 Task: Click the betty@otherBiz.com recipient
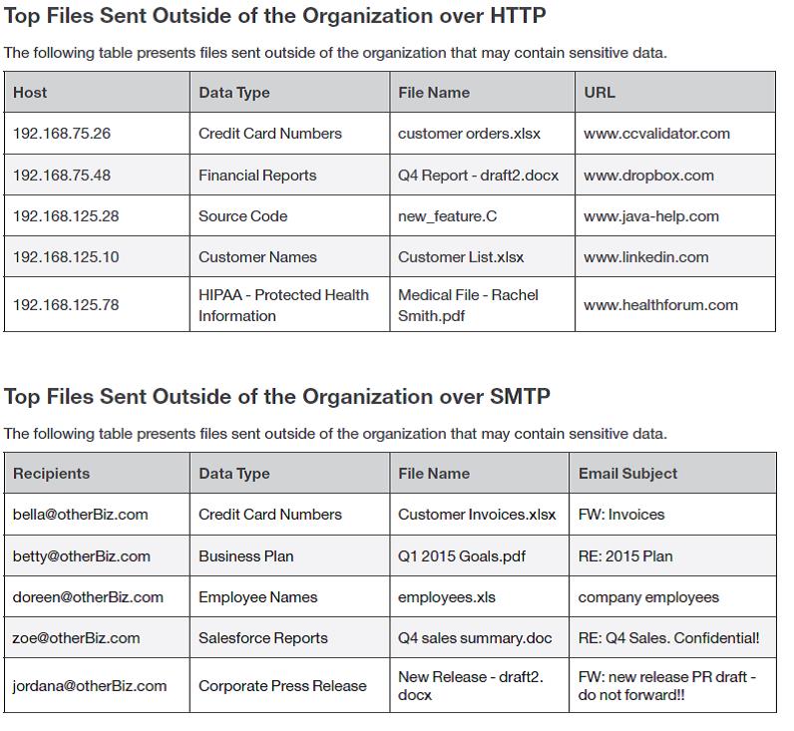(81, 556)
